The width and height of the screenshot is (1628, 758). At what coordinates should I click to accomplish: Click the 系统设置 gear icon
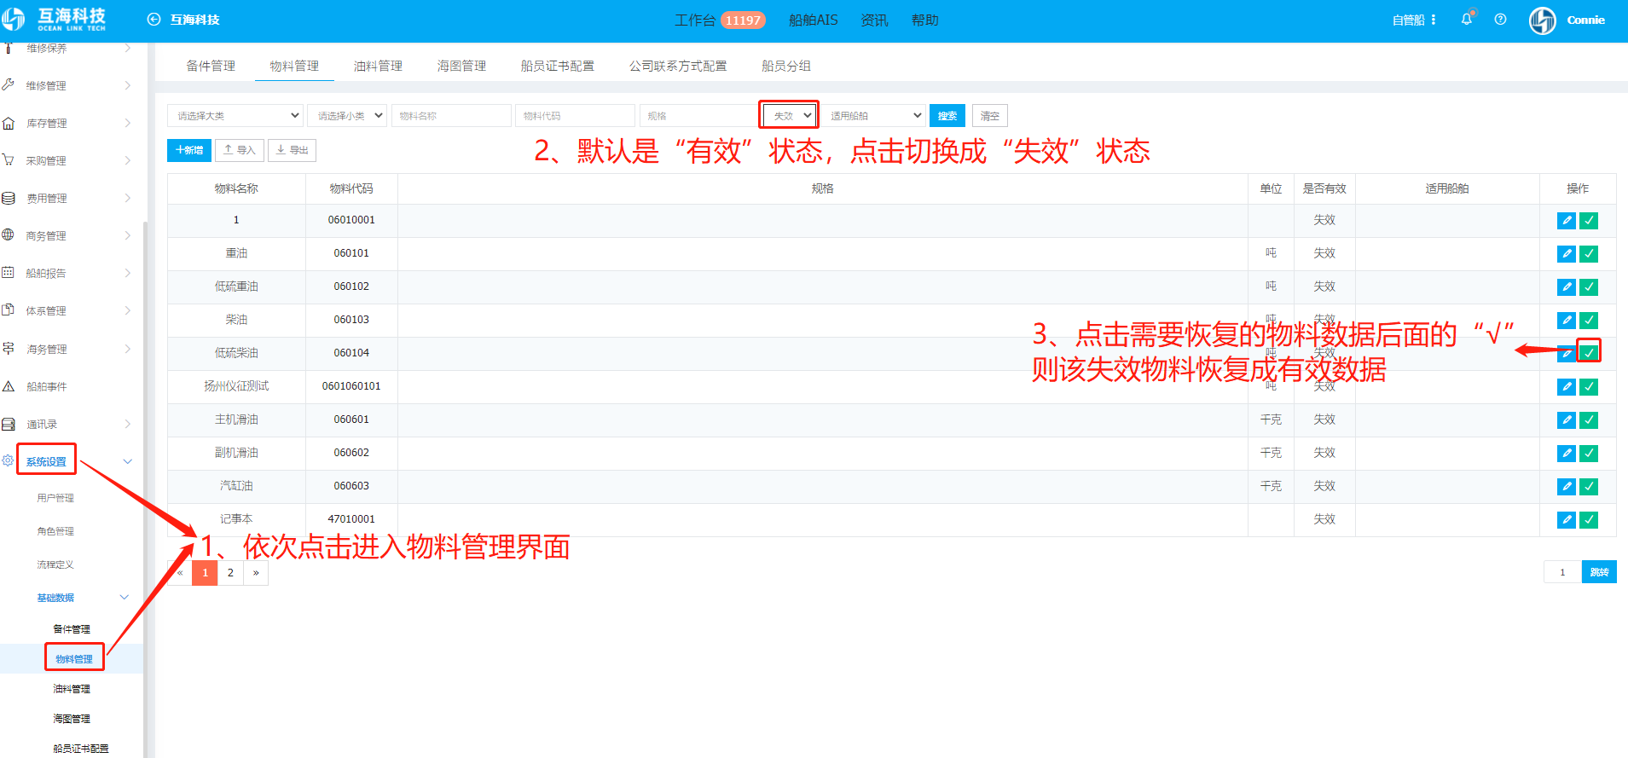tap(8, 460)
